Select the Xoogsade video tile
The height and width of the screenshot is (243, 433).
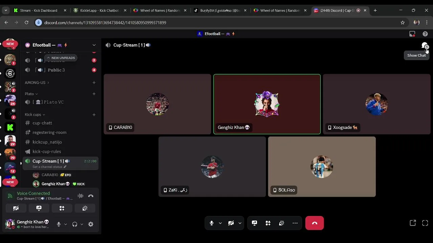pyautogui.click(x=377, y=104)
